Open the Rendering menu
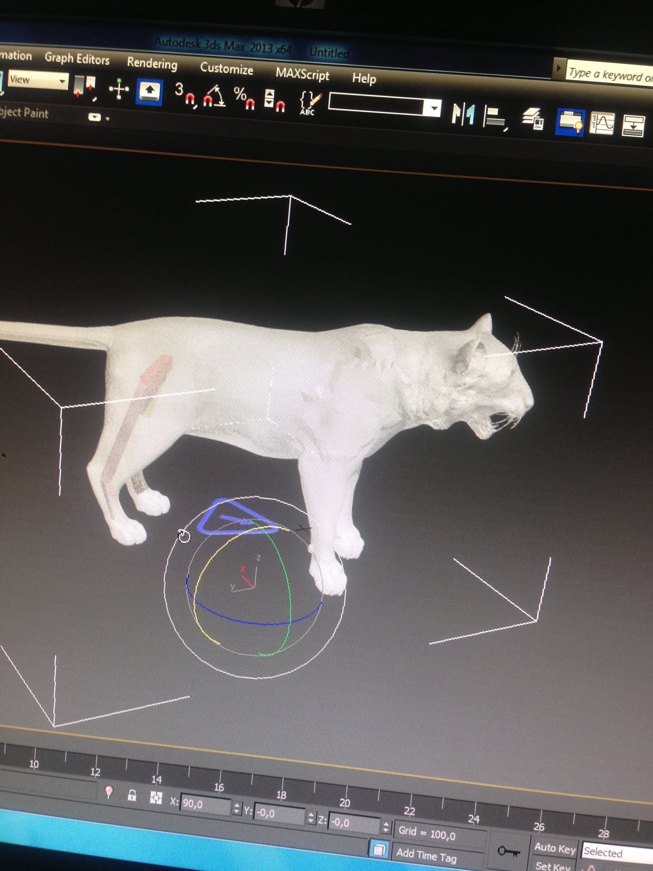The height and width of the screenshot is (871, 653). click(x=152, y=63)
